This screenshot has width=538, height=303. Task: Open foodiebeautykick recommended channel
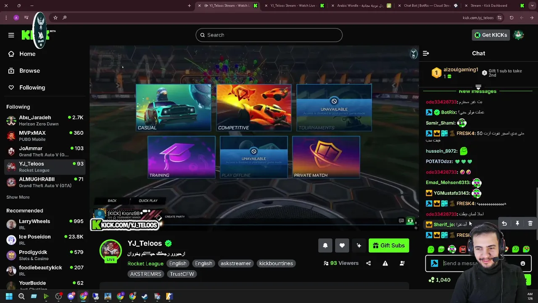point(45,271)
